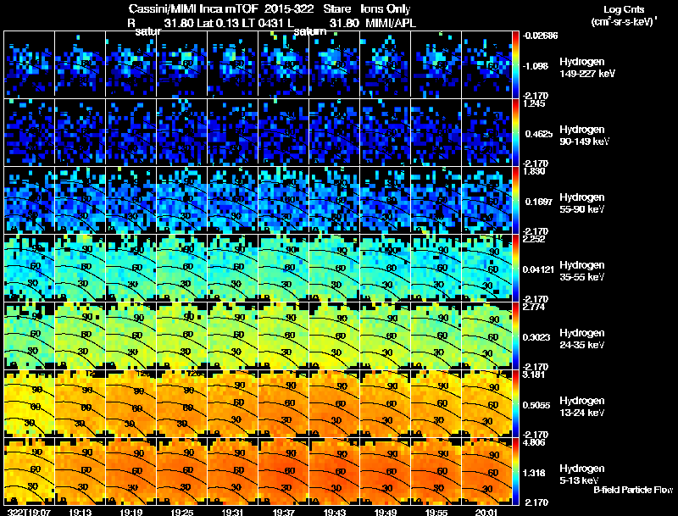Select the 5-13 keV image panel at 19:07

(x=29, y=471)
